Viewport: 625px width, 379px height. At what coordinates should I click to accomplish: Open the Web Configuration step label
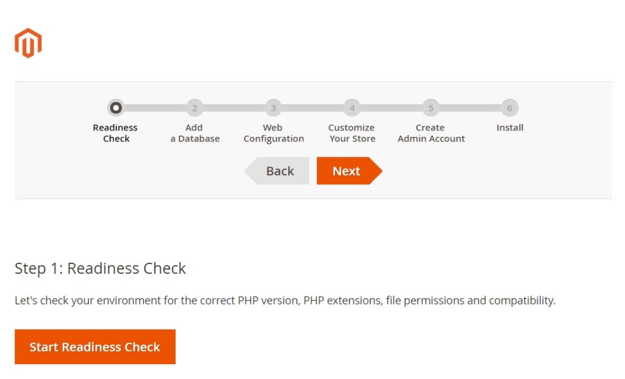coord(273,133)
